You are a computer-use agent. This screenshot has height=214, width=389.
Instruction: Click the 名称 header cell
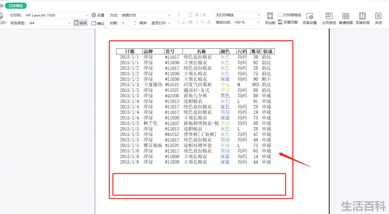(x=201, y=51)
